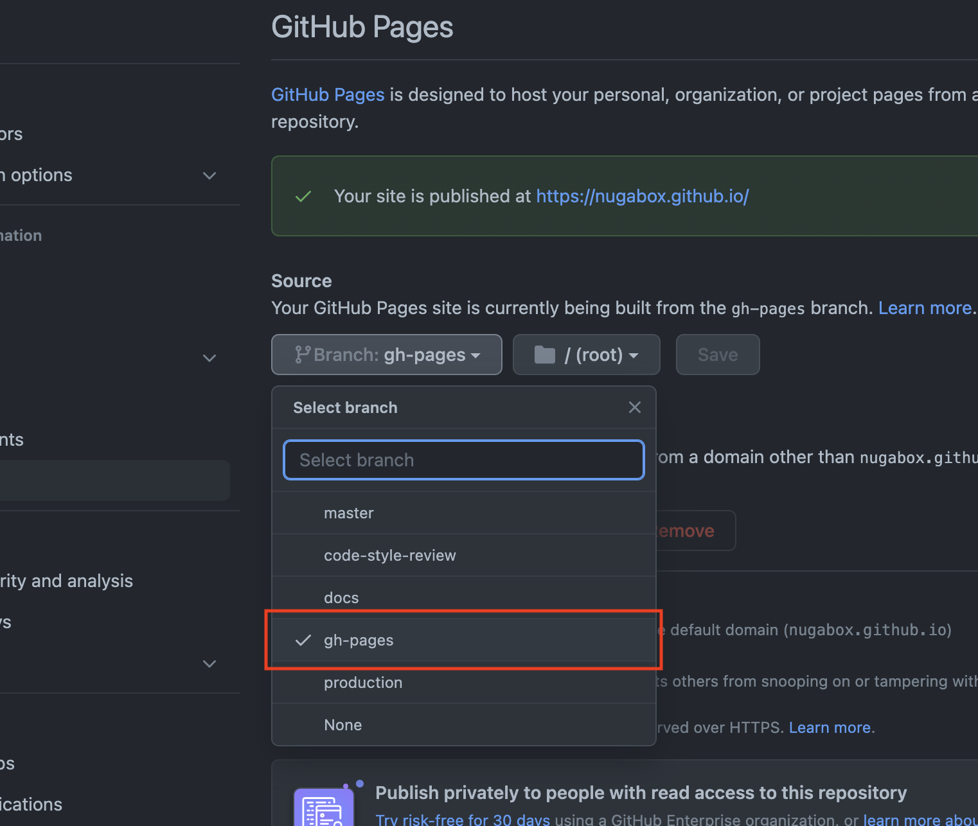Open the published site nugabox.github.io link
Image resolution: width=978 pixels, height=826 pixels.
(x=643, y=197)
